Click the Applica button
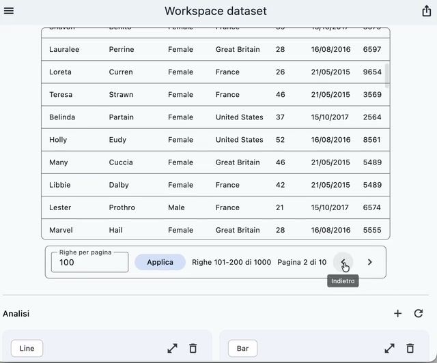This screenshot has height=363, width=437. [160, 262]
